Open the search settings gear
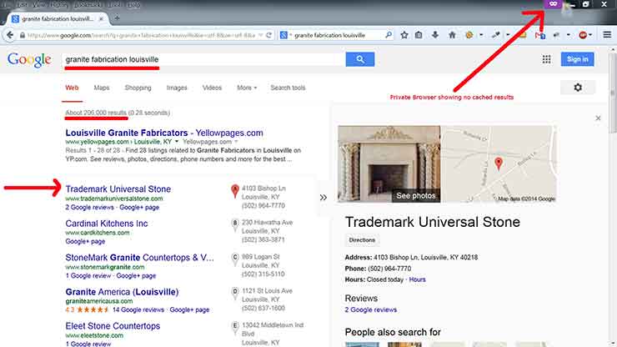Viewport: 617px width, 347px height. 578,88
